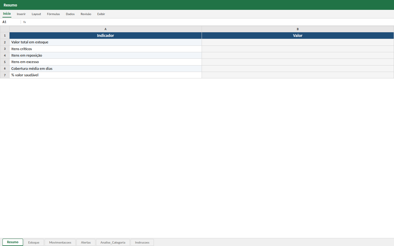Select row 3 header
394x246 pixels.
[5, 49]
